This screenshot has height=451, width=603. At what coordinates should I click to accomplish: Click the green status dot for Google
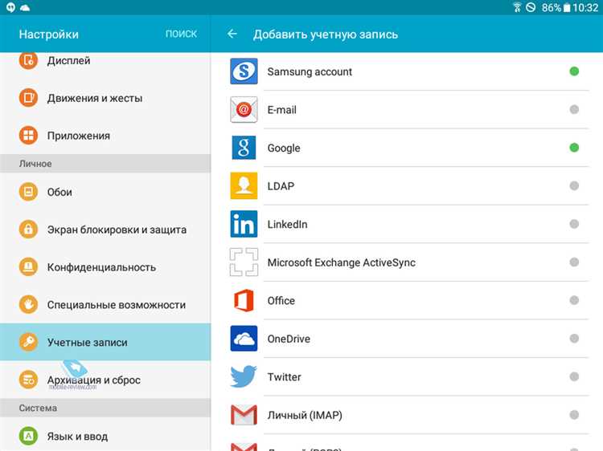574,148
